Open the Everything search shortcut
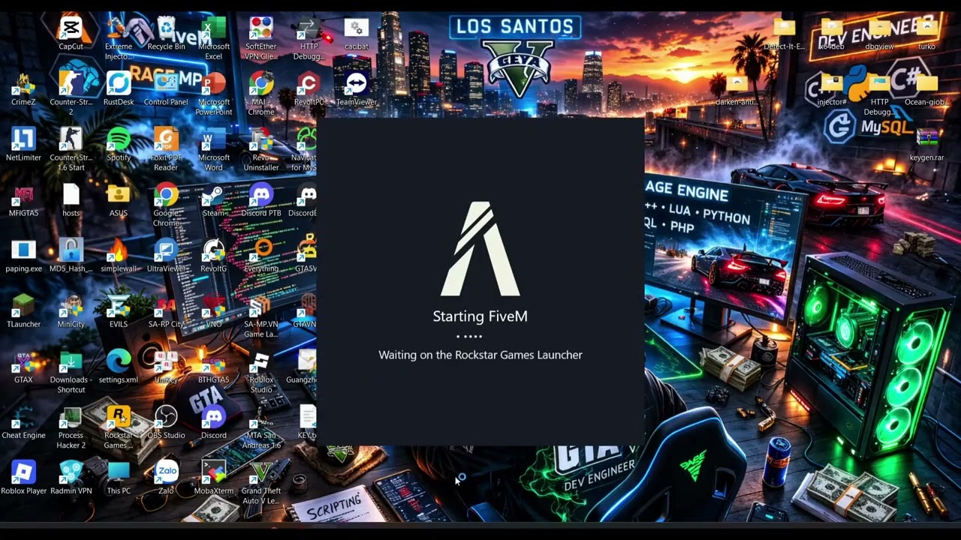Viewport: 961px width, 540px height. (261, 251)
